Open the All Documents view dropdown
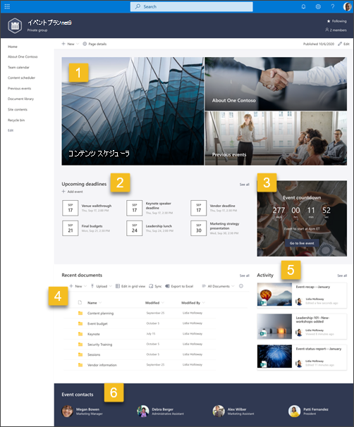 click(219, 286)
